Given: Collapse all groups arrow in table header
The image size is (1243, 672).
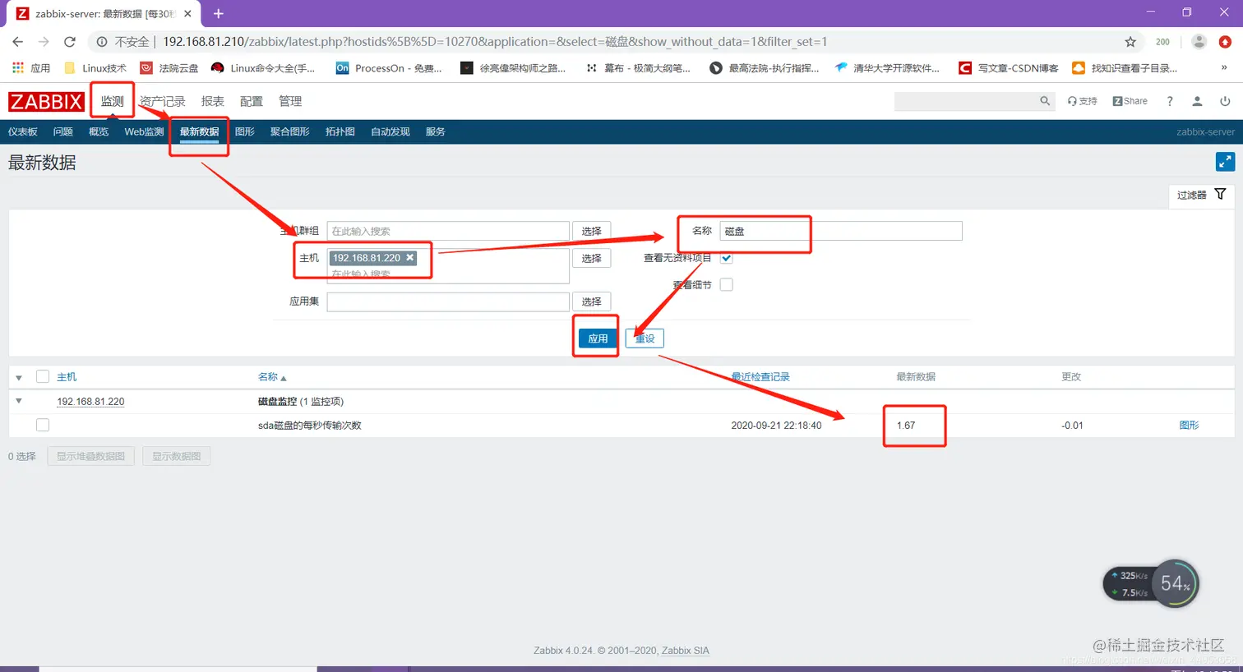Looking at the screenshot, I should click(x=19, y=377).
